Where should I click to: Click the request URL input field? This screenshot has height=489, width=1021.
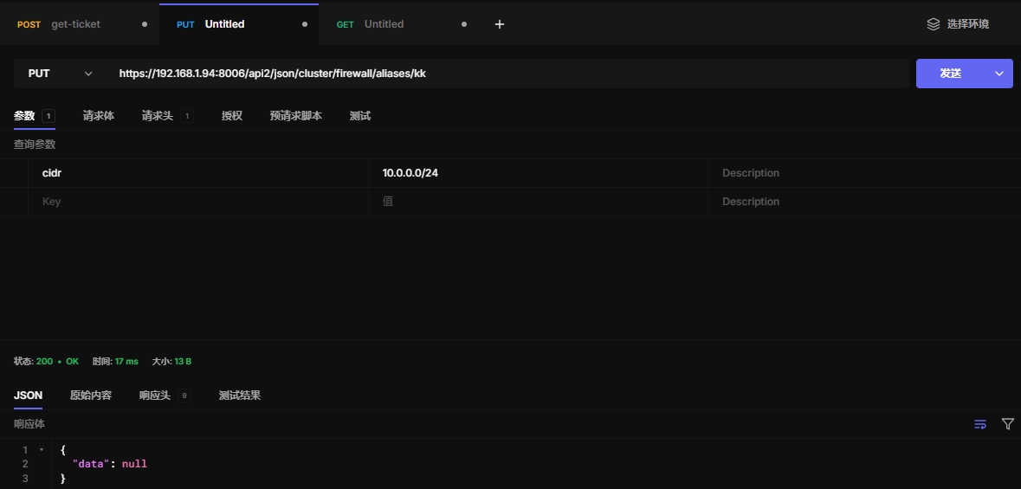pyautogui.click(x=511, y=74)
